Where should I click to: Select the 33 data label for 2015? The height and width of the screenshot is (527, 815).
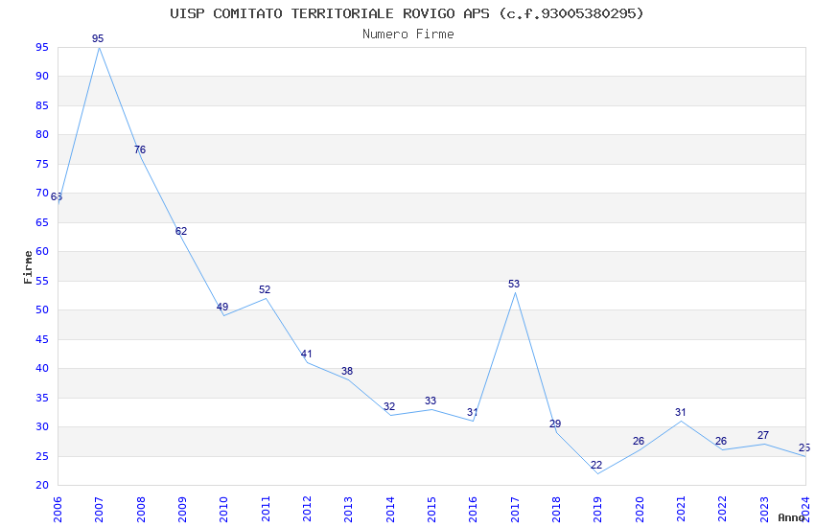431,401
